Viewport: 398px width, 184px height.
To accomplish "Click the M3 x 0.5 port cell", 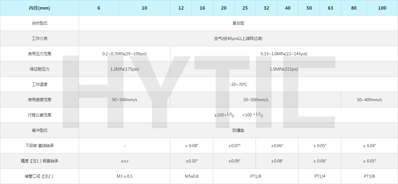I will pos(125,176).
